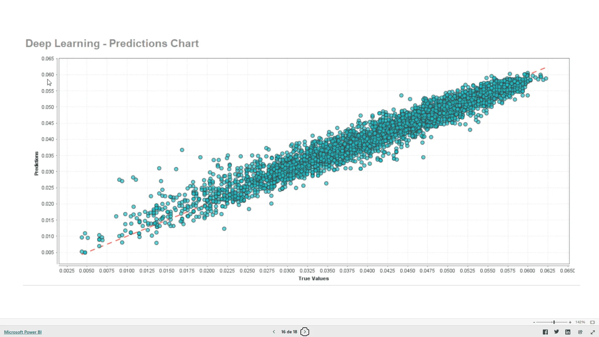Click the 142% zoom level text

pos(580,322)
